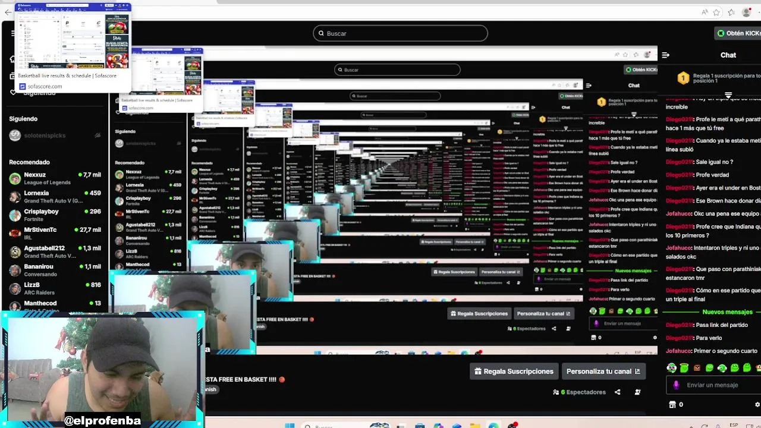Click the gold position 1 leaderboard badge
This screenshot has height=428, width=761.
point(683,78)
